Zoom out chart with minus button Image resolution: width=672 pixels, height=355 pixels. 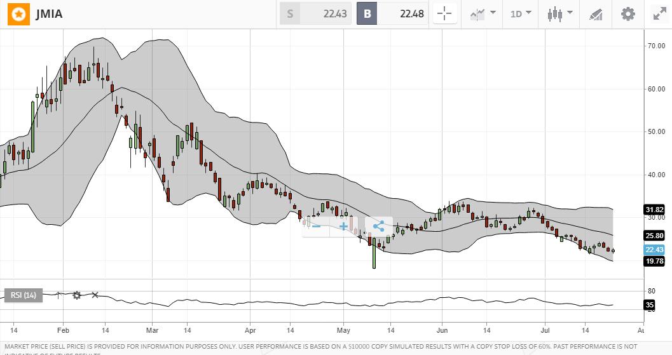pos(316,226)
